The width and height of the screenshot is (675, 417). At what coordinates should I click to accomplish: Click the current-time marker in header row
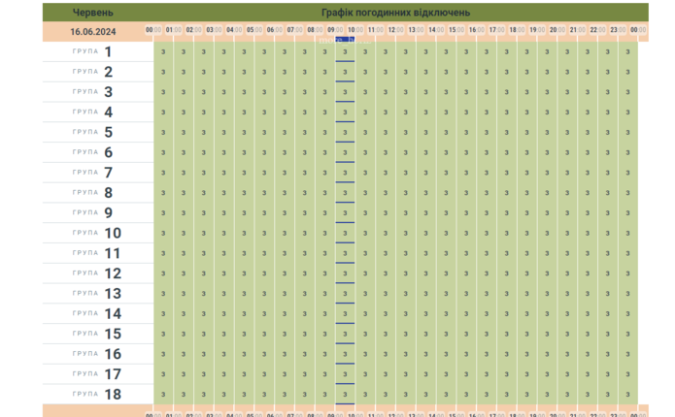click(x=345, y=40)
